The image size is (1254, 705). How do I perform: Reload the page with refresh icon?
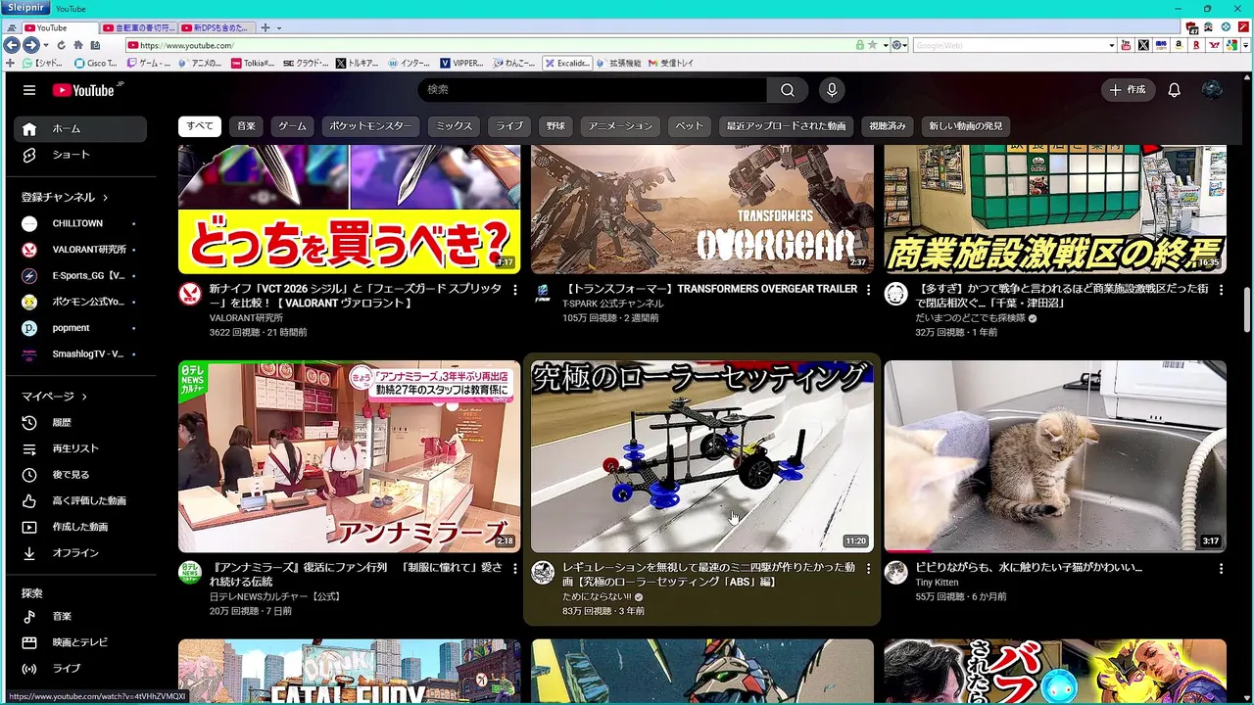62,45
